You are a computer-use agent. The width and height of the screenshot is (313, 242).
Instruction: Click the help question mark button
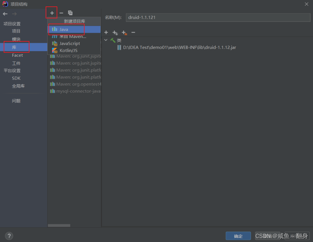point(9,236)
